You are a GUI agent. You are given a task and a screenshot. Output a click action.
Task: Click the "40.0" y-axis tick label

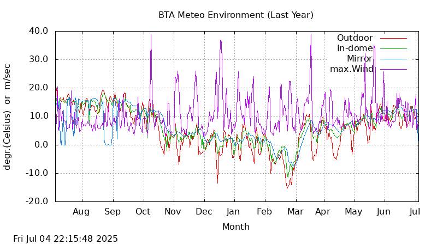click(38, 31)
